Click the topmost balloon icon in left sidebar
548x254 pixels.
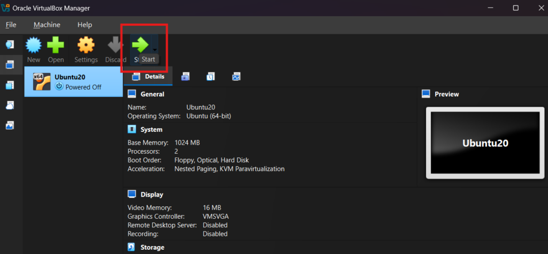pyautogui.click(x=10, y=44)
